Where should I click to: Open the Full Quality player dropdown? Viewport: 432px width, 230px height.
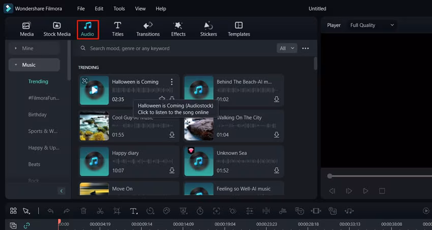click(x=372, y=25)
